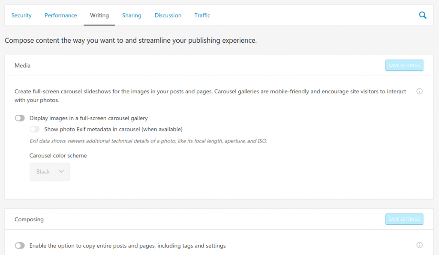Toggle full-screen carousel gallery display

tap(20, 118)
